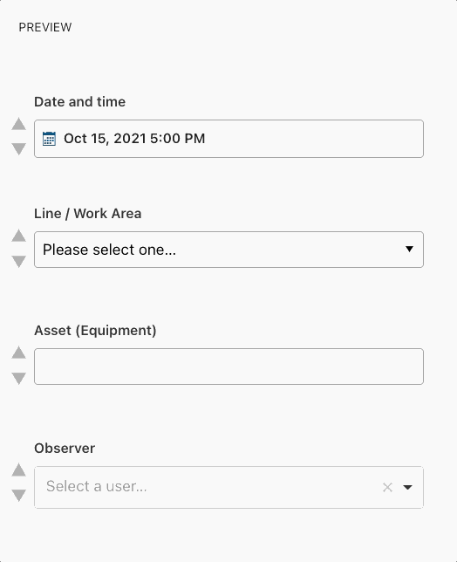Move Asset (Equipment) field down

coord(18,378)
